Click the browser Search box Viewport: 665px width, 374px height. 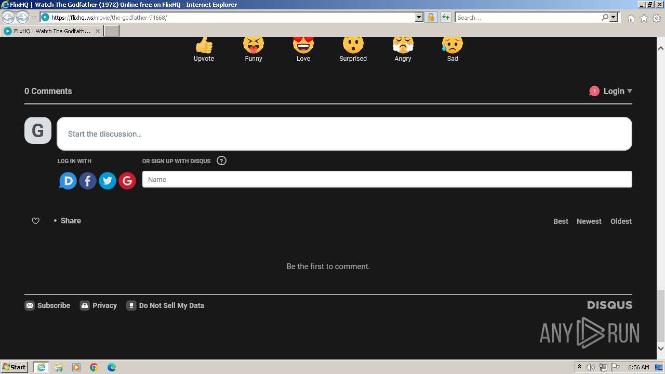pyautogui.click(x=527, y=17)
